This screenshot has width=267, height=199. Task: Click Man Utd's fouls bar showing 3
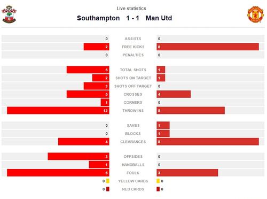[187, 173]
